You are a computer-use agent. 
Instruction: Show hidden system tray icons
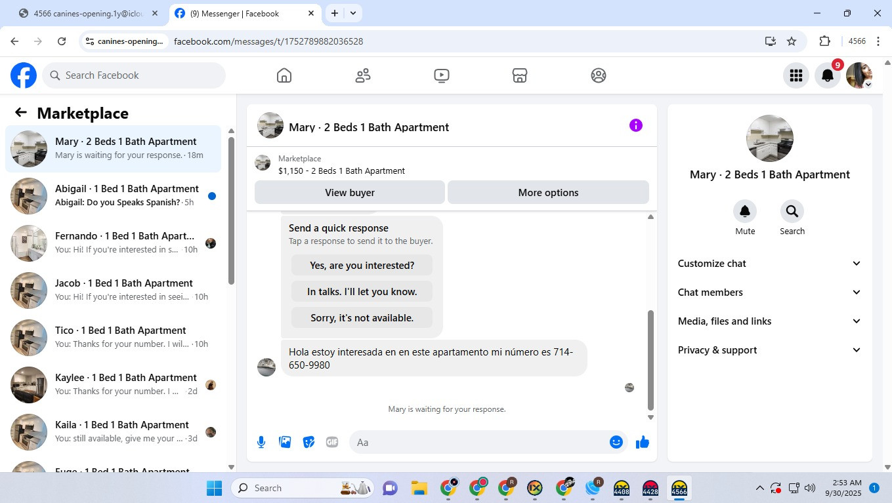click(x=760, y=488)
